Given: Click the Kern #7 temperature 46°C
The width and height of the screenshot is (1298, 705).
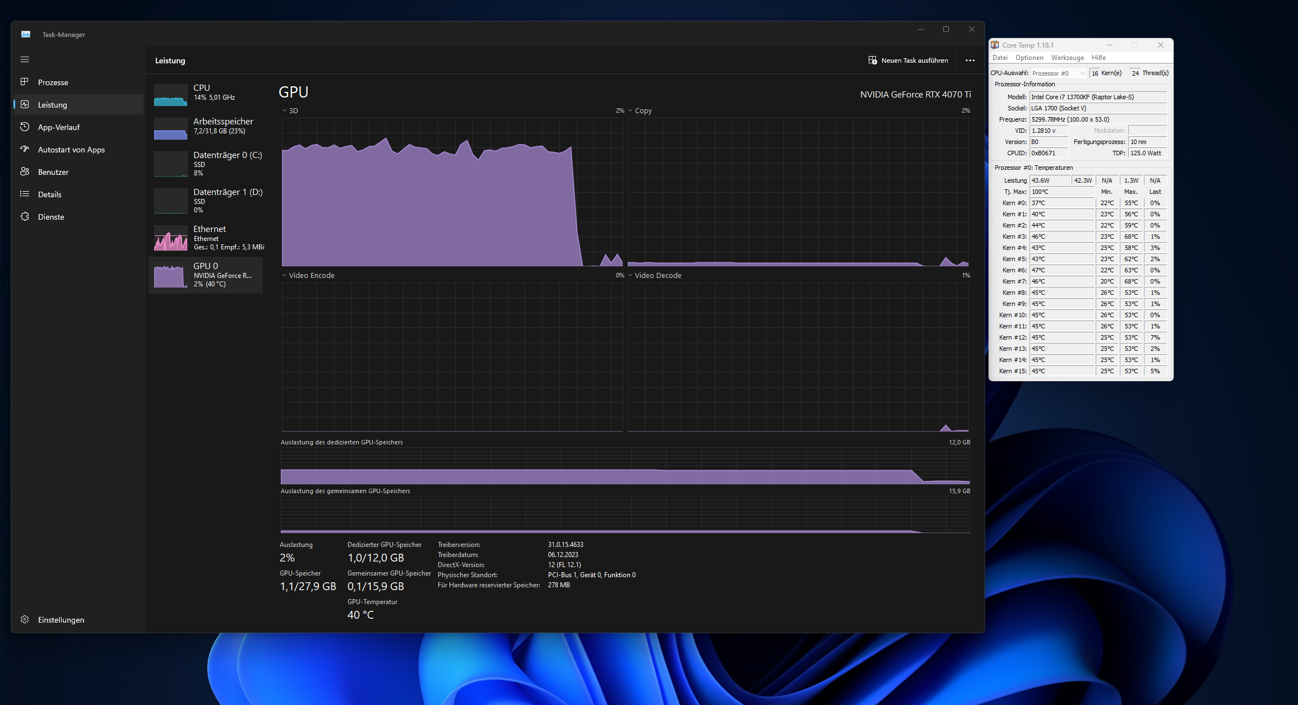Looking at the screenshot, I should [x=1062, y=281].
